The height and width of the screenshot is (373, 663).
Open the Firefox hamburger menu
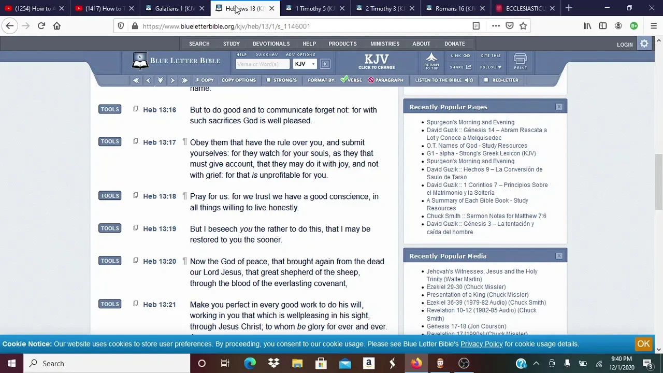pos(653,26)
